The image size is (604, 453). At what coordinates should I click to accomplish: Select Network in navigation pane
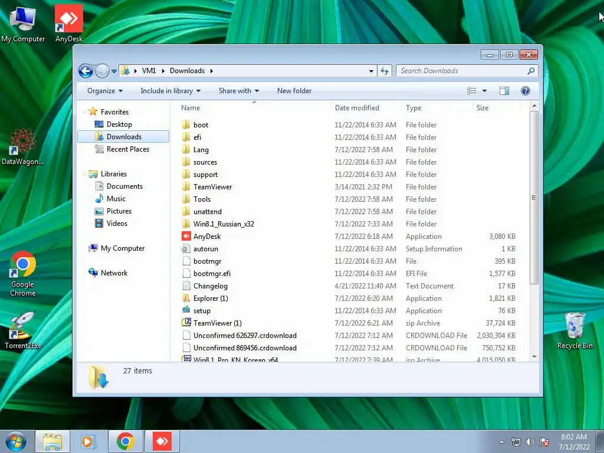coord(114,273)
